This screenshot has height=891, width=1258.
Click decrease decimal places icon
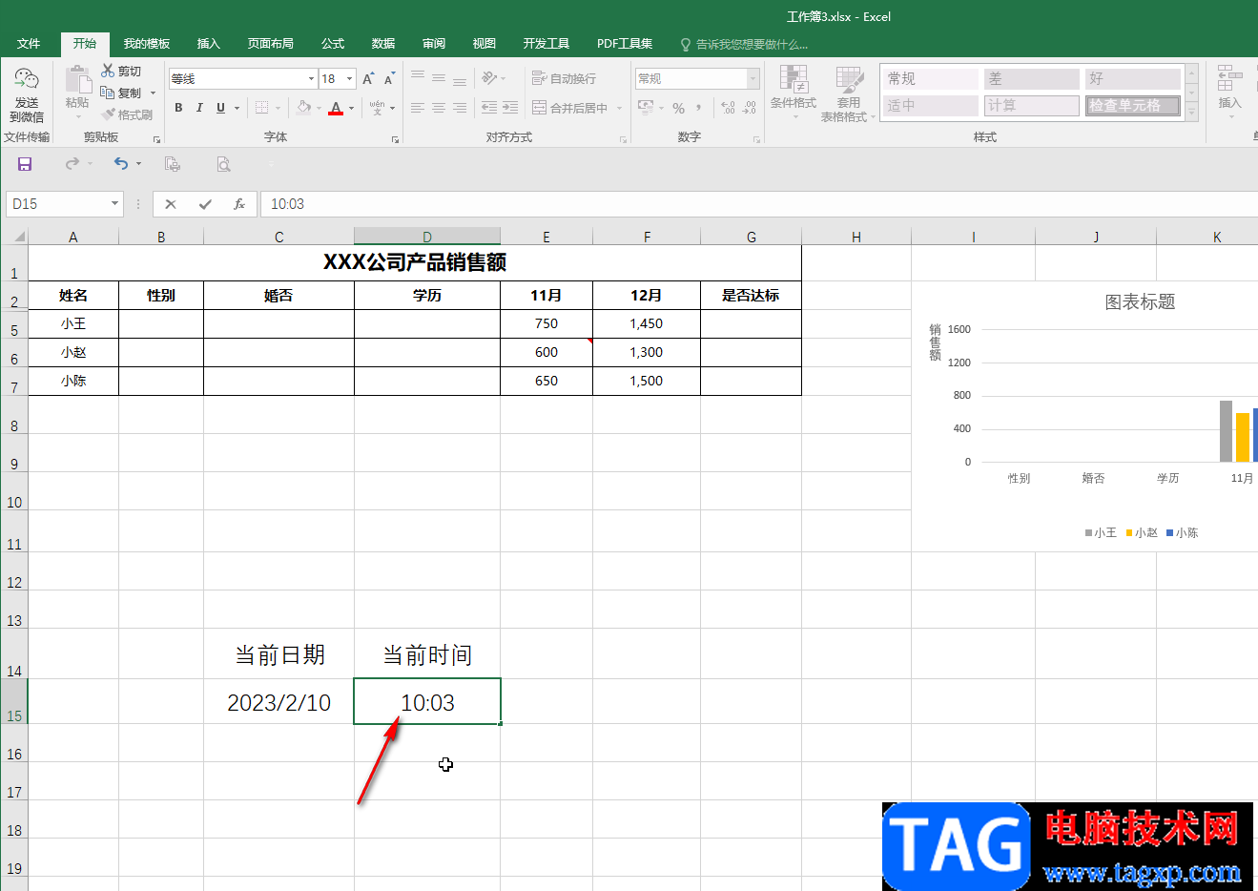[750, 108]
